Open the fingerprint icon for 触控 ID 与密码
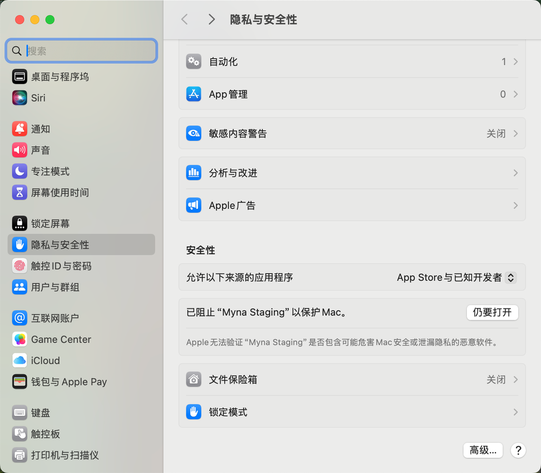 tap(19, 266)
